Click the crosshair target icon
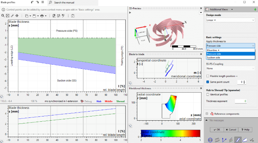The image size is (258, 143). pos(17,16)
